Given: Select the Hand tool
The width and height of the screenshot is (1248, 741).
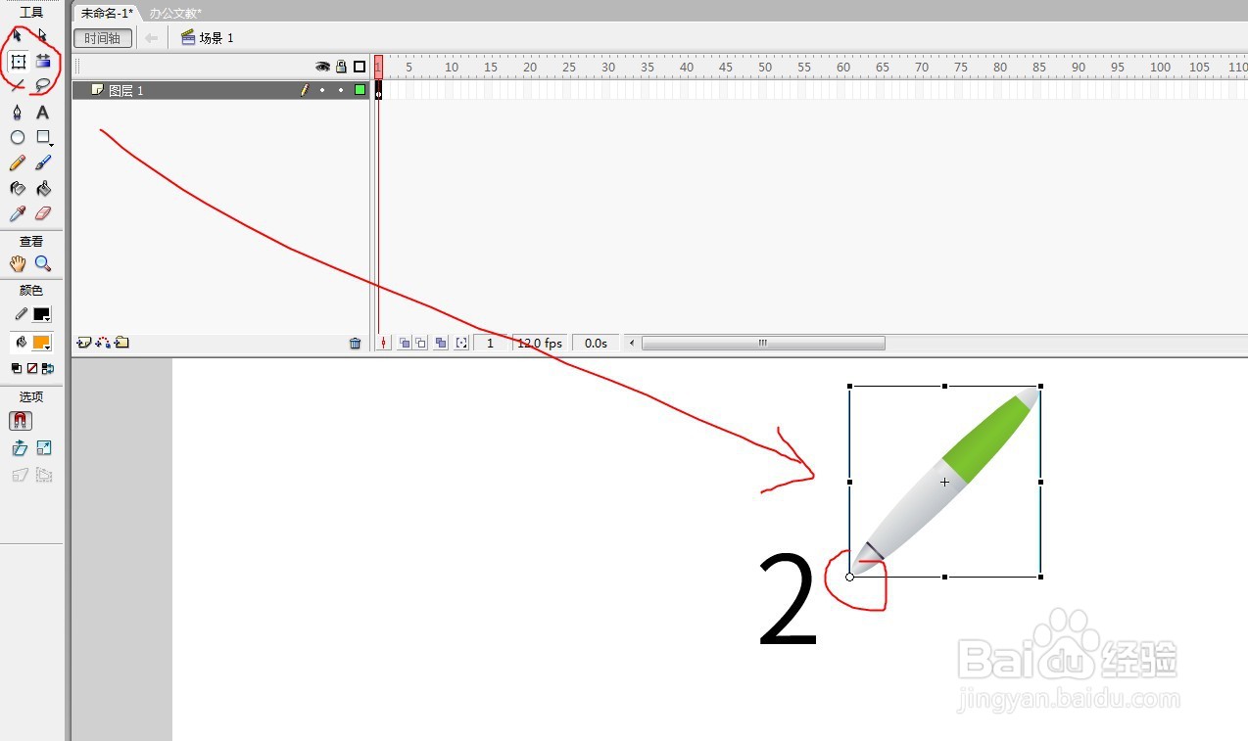Looking at the screenshot, I should [x=18, y=263].
